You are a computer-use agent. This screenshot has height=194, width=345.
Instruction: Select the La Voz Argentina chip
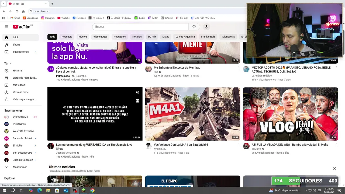185,37
